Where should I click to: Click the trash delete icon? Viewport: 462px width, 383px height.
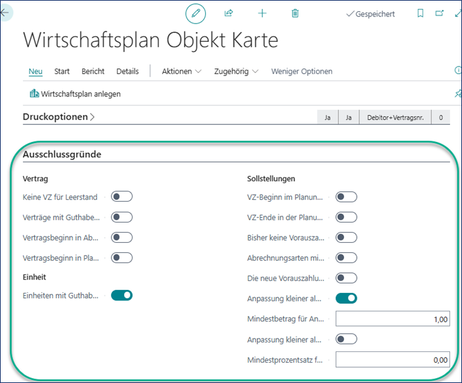point(295,13)
